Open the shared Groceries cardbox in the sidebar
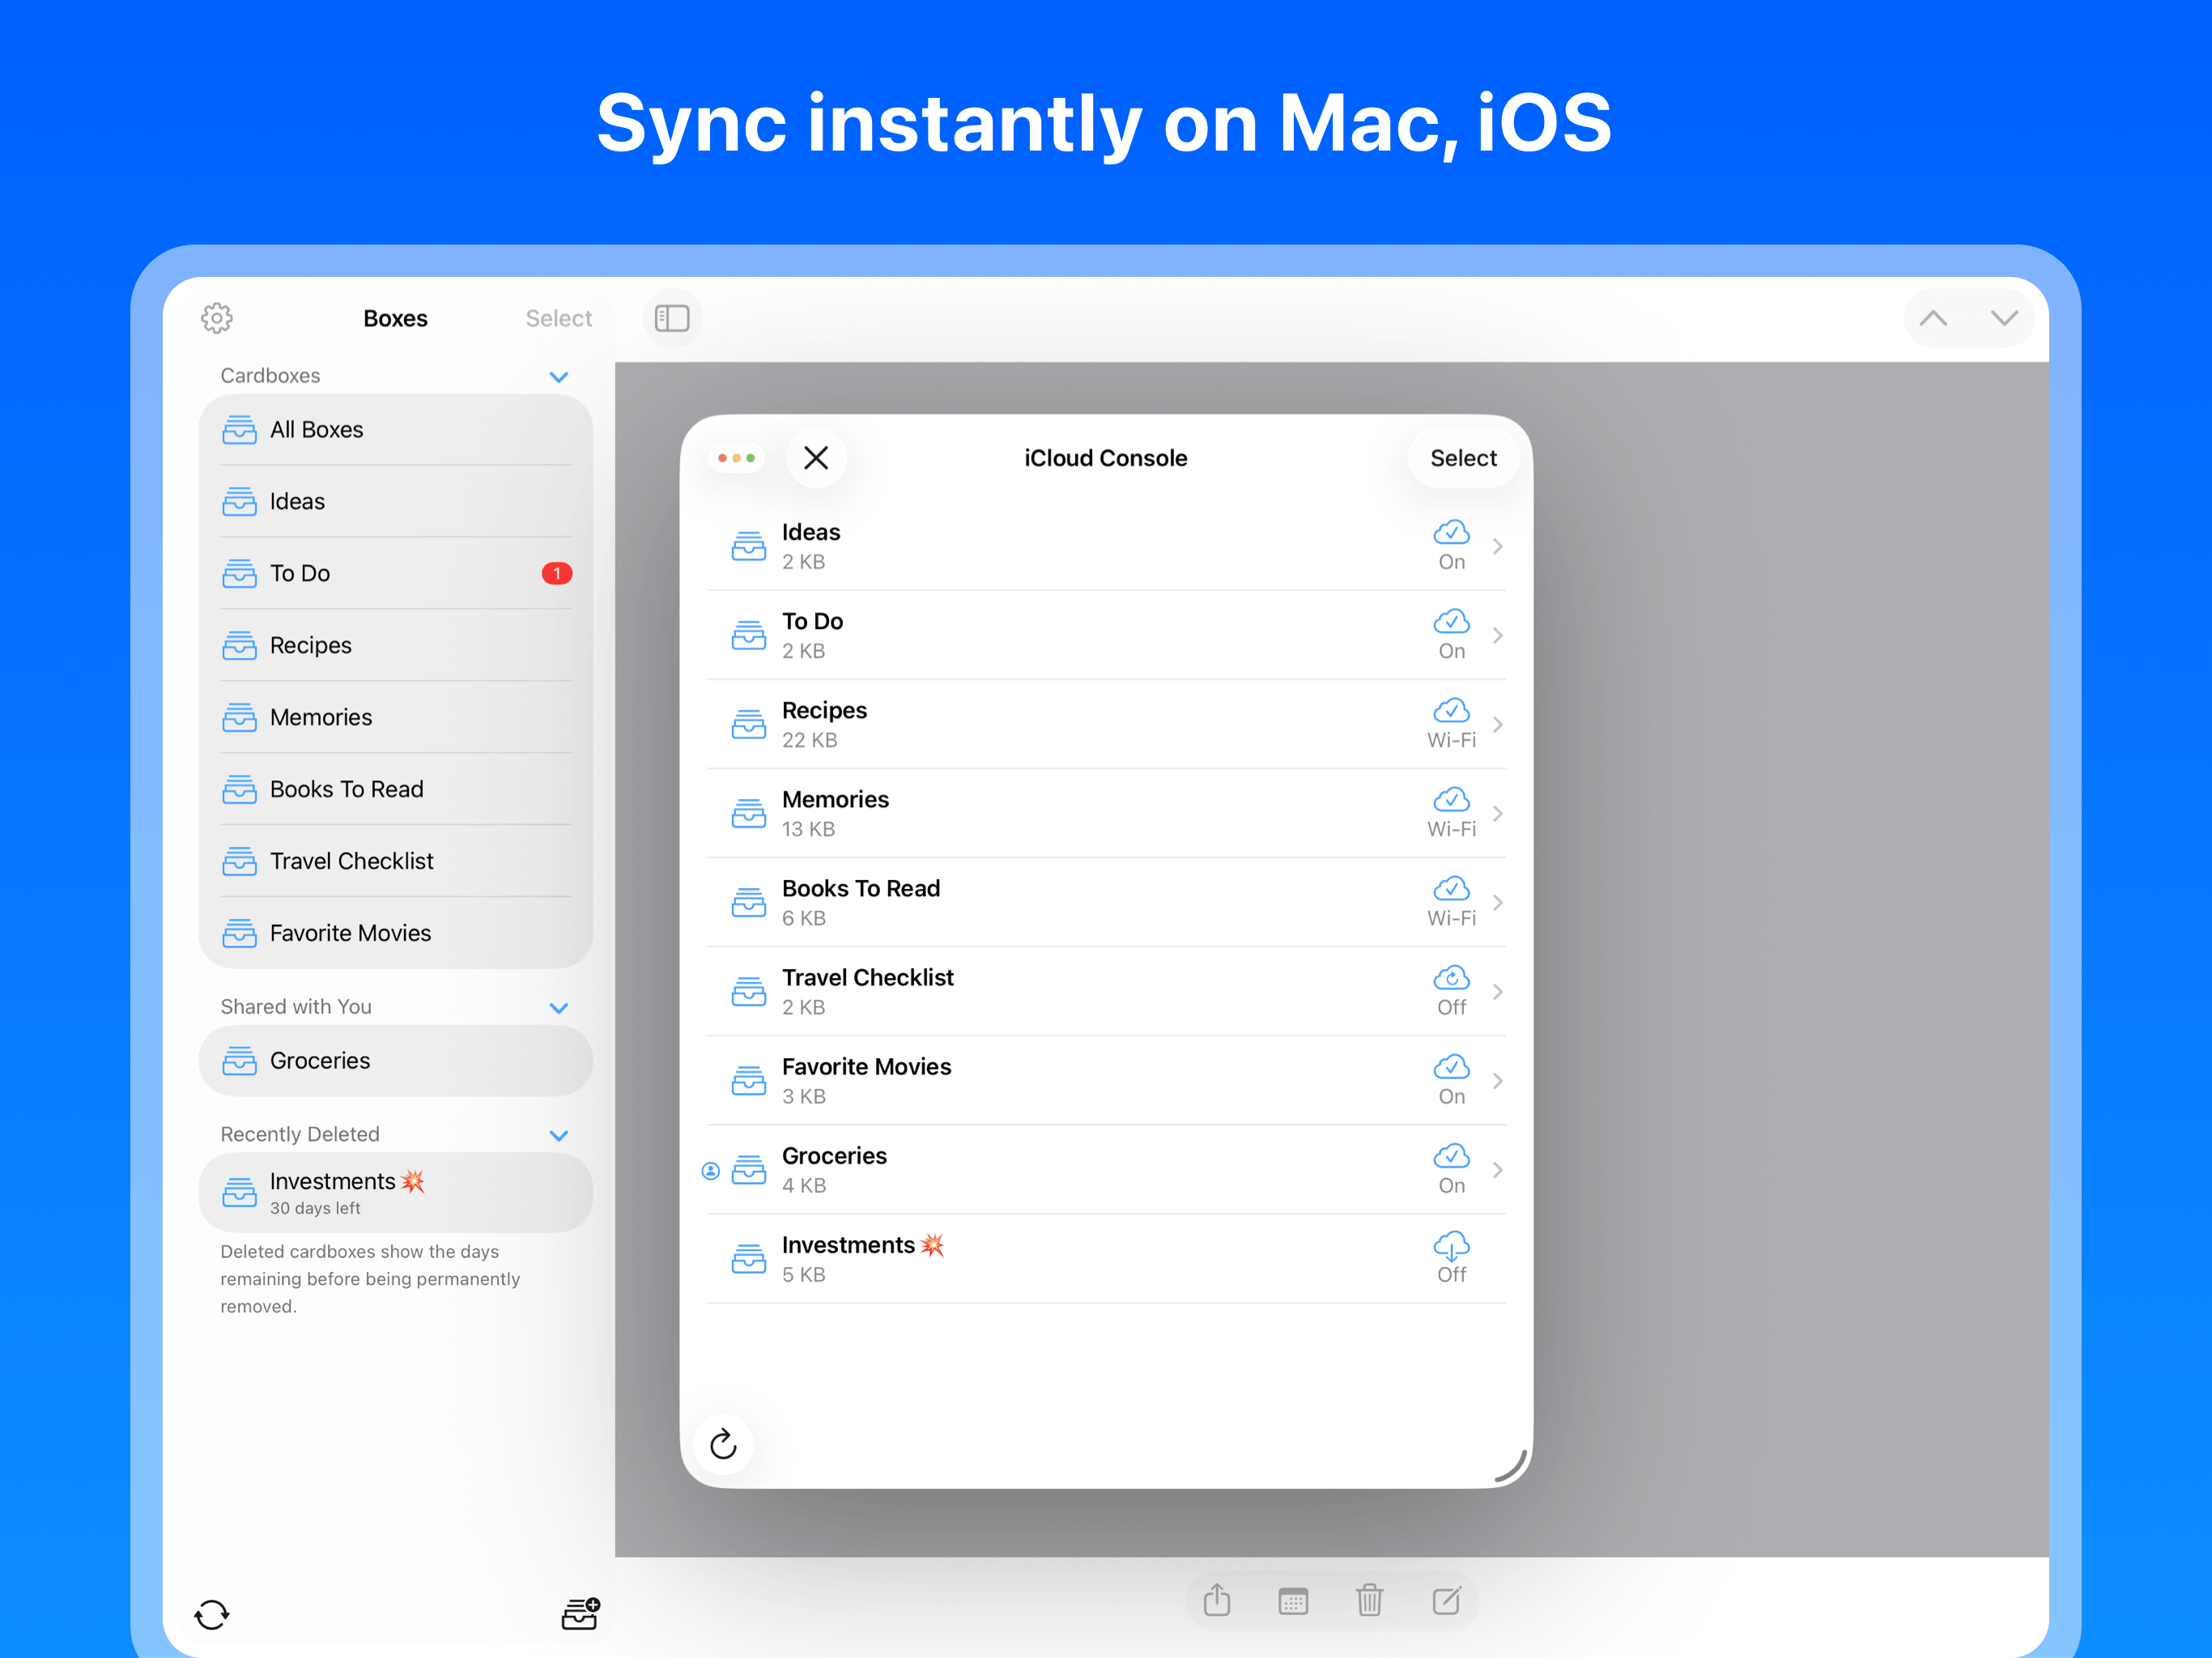Viewport: 2212px width, 1658px height. coord(396,1060)
